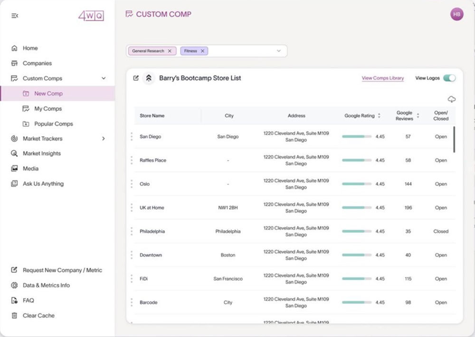Viewport: 475px width, 337px height.
Task: Open row handle for UK at Home
Action: (x=132, y=208)
